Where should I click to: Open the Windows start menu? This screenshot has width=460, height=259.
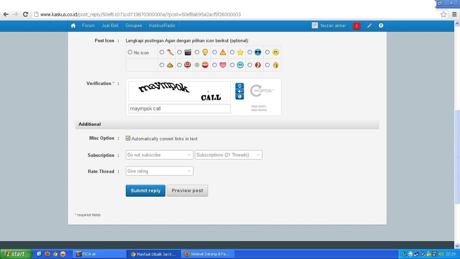coord(16,254)
